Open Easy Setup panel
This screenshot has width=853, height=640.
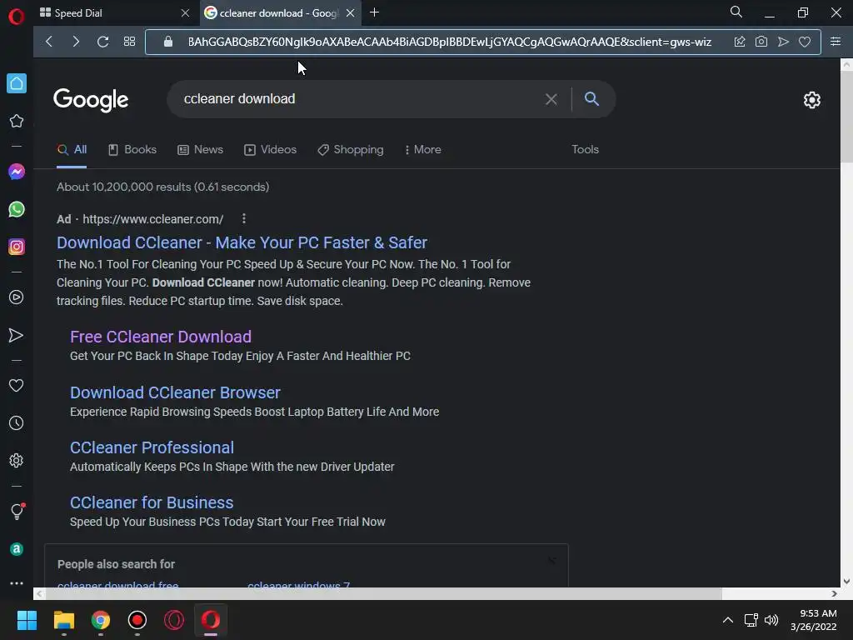pos(836,42)
